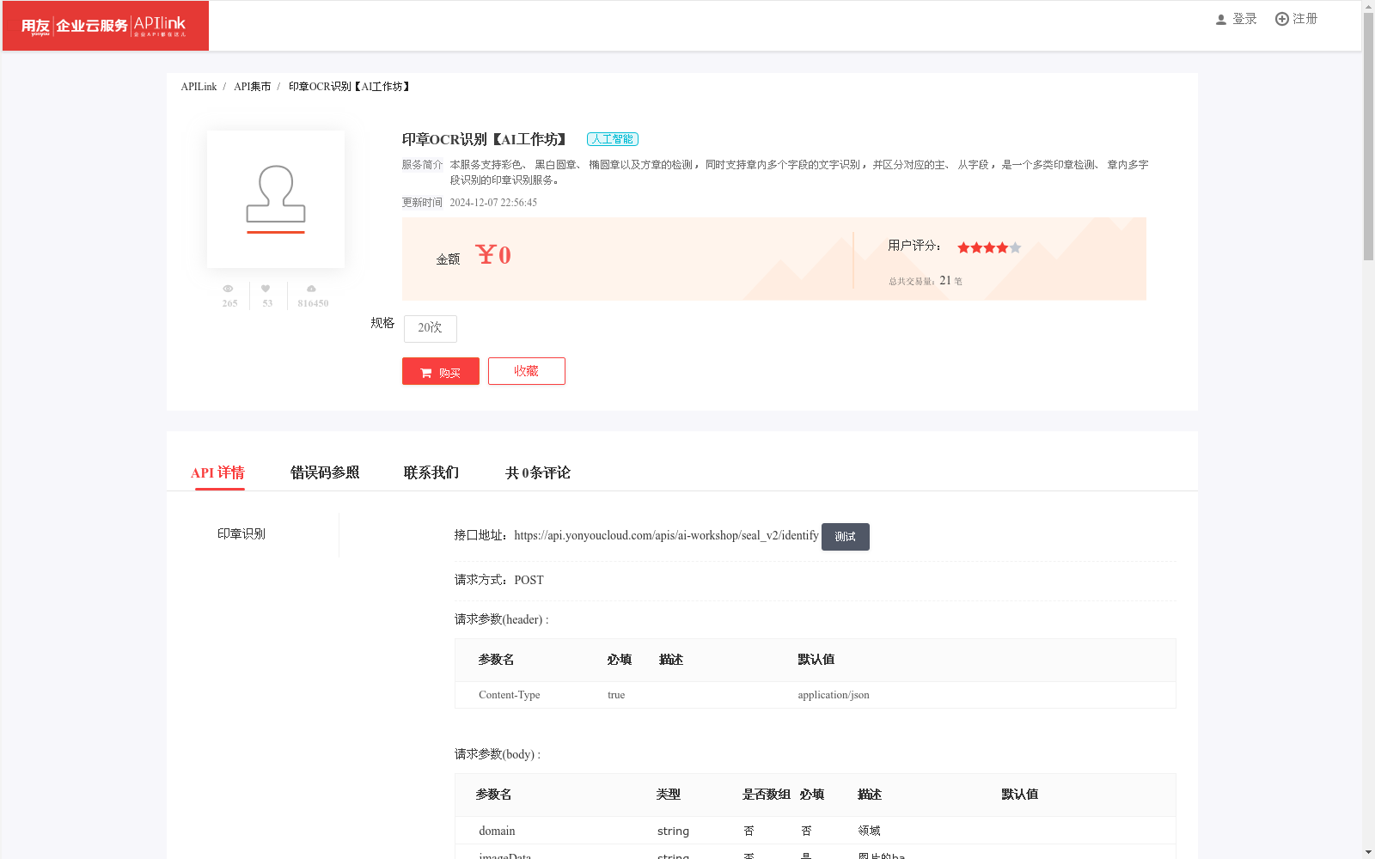
Task: Switch to the 错误码参照 tab
Action: 325,472
